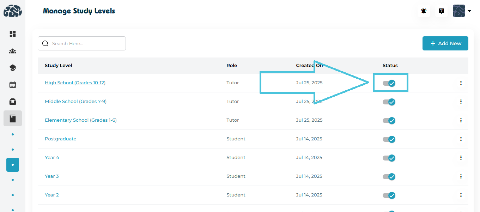The width and height of the screenshot is (480, 212).
Task: Open the Elementary School (Grades 1-6) link
Action: click(80, 120)
